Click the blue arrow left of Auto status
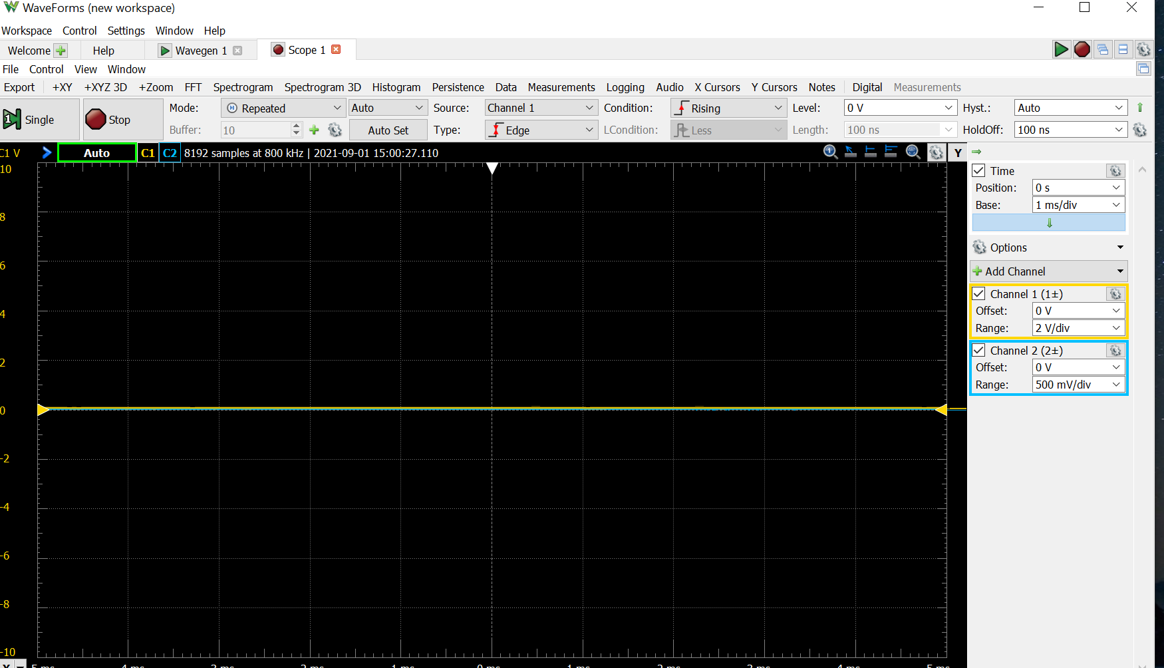The height and width of the screenshot is (668, 1164). pos(47,152)
